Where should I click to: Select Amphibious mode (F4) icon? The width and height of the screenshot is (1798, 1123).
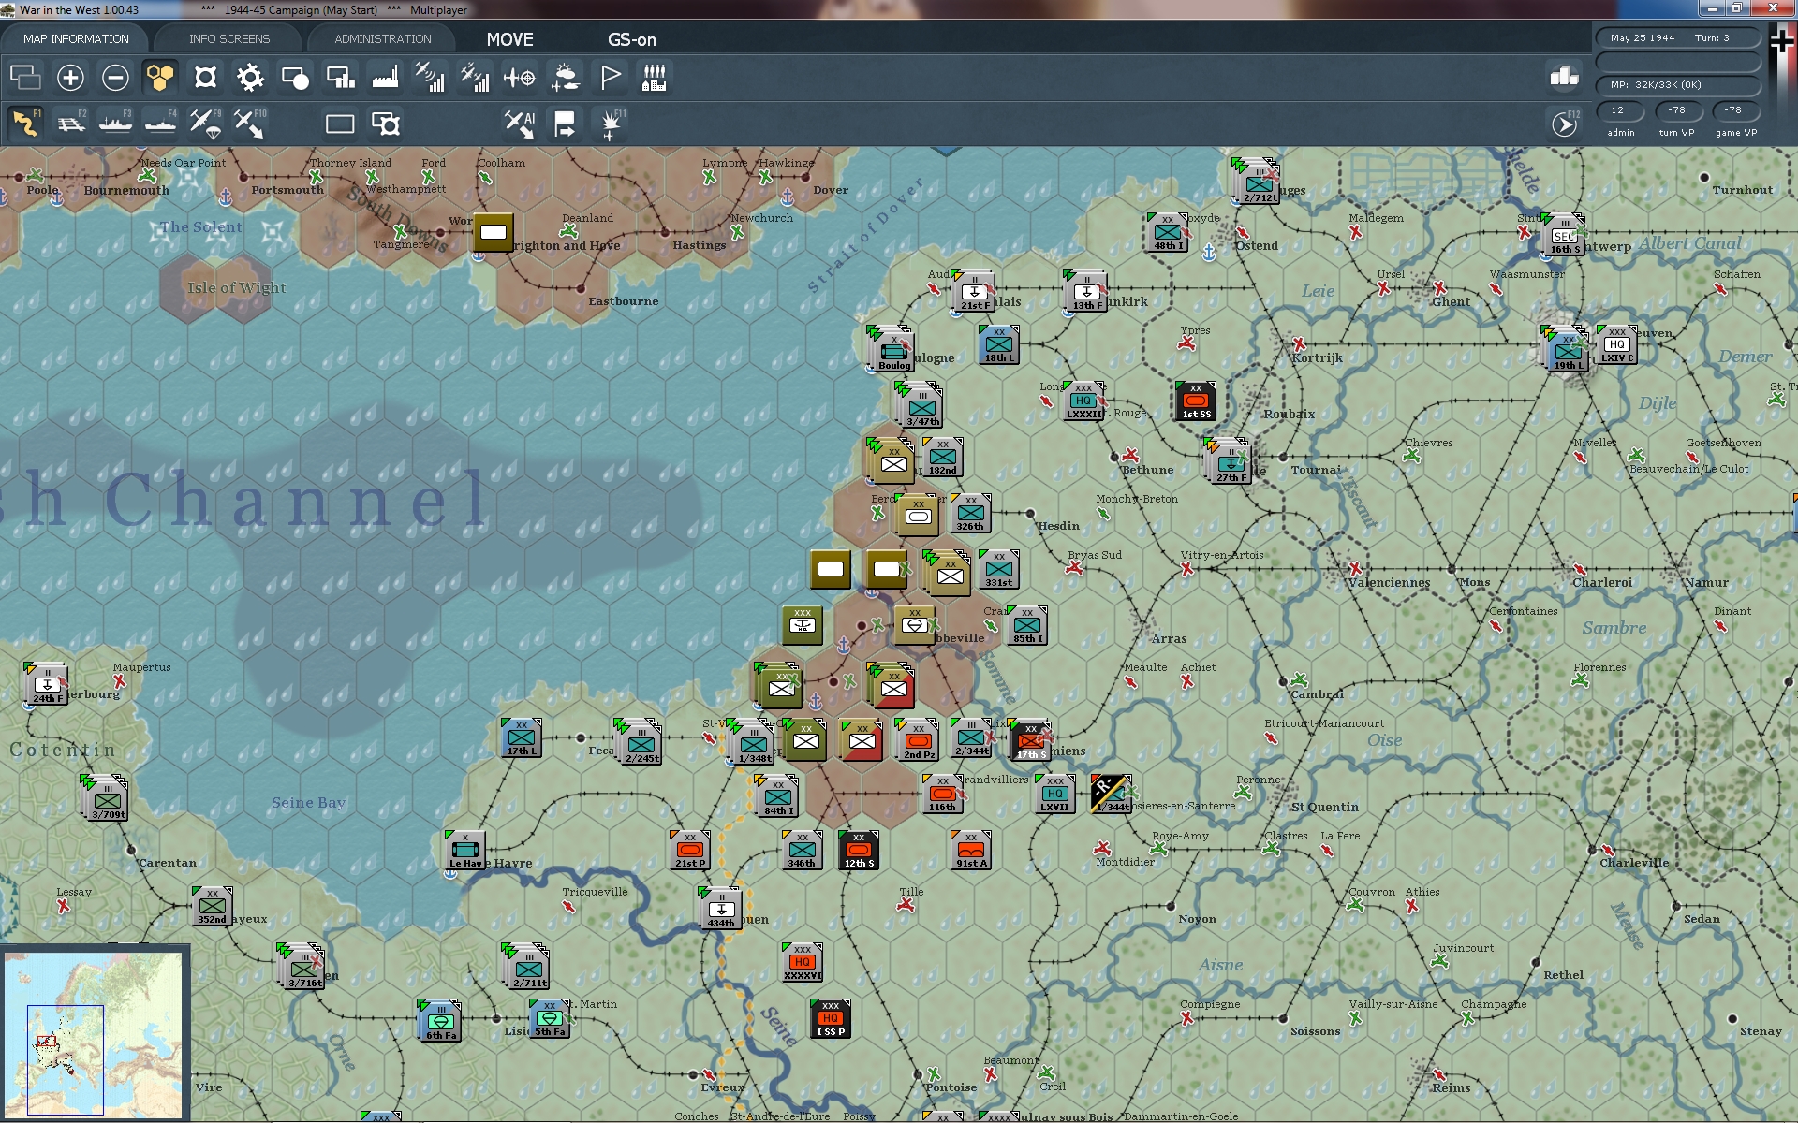(160, 124)
